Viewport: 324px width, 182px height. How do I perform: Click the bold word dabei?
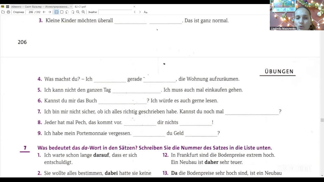point(111,173)
